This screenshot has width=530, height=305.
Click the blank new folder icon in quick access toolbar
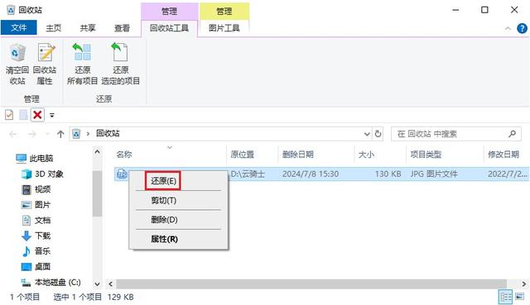pos(23,115)
